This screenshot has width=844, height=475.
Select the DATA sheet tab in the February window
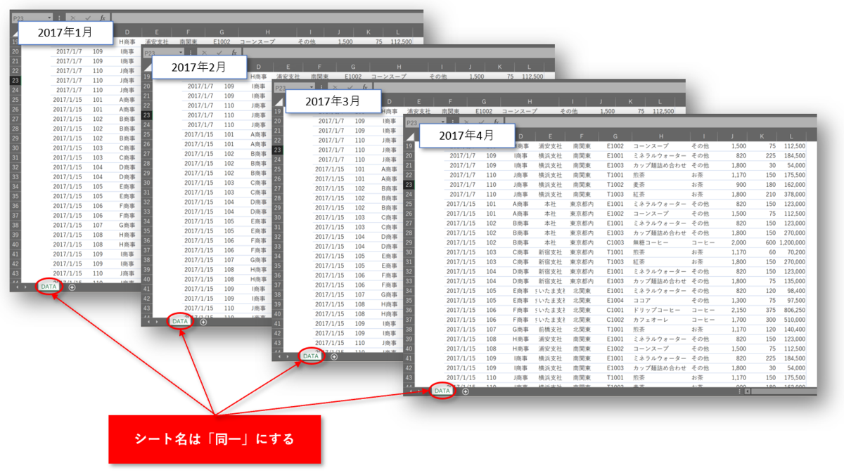coord(180,321)
